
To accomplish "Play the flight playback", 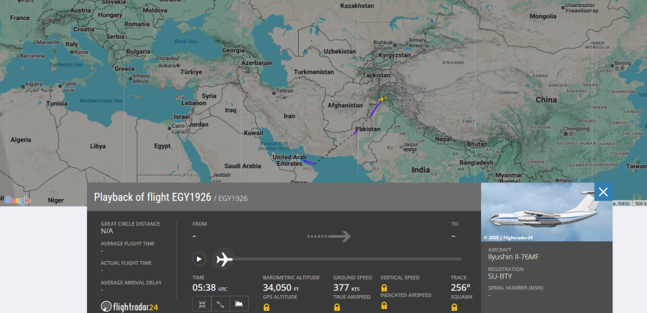I will point(199,259).
